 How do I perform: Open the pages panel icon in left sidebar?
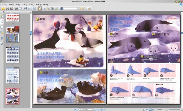point(2,21)
